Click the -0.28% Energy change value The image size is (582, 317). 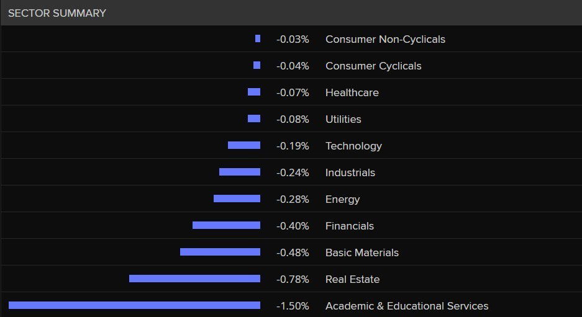click(293, 199)
